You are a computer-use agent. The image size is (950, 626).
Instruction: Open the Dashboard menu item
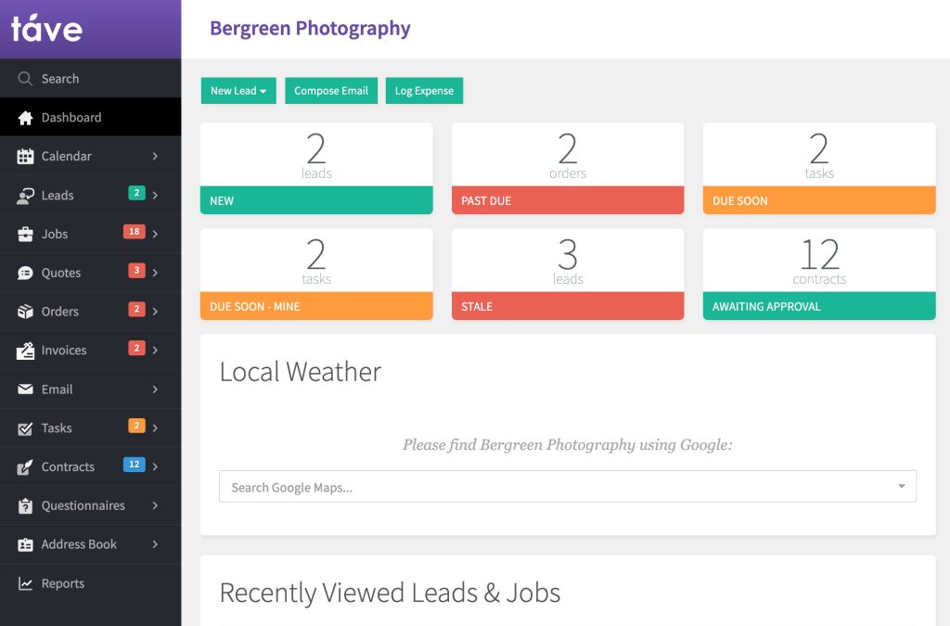[90, 118]
